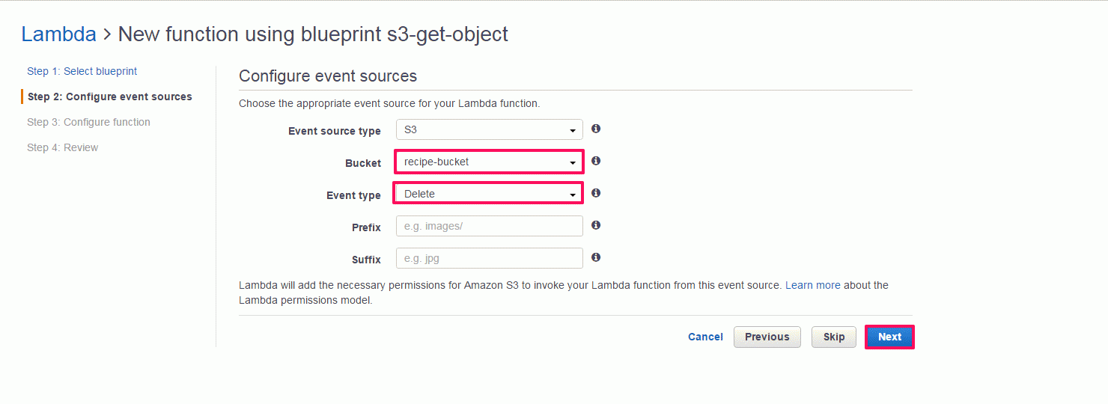Focus the Prefix input field

489,226
